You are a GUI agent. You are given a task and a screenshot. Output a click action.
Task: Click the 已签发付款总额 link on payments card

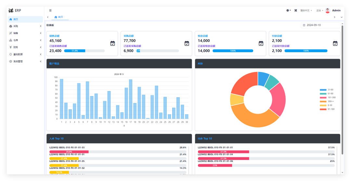pos(281,46)
